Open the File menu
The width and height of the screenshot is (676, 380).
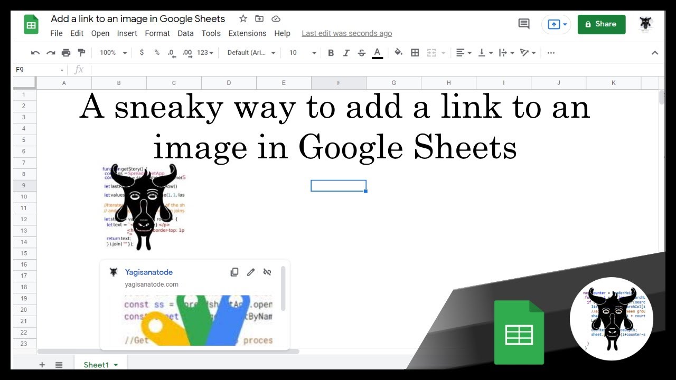point(57,33)
